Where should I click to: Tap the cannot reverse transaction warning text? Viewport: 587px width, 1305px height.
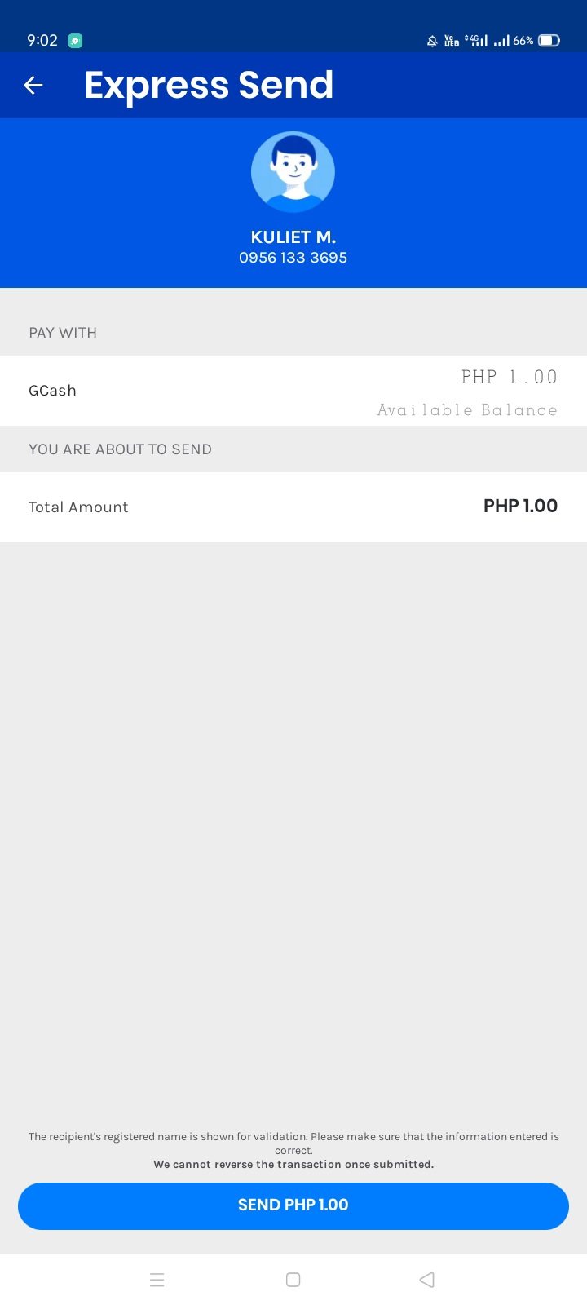click(x=293, y=1164)
